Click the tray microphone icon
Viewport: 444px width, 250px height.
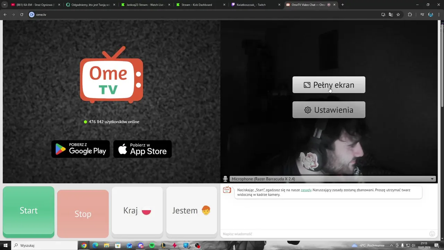point(402,245)
